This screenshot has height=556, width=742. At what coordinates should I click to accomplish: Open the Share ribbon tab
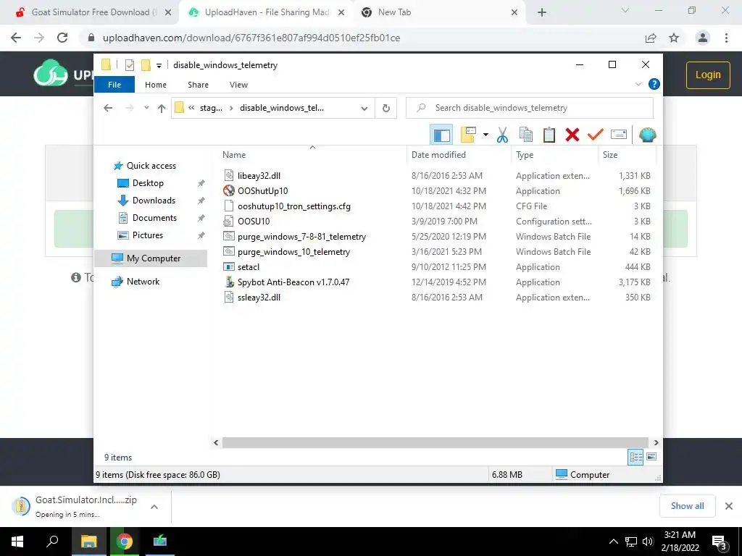(x=198, y=85)
